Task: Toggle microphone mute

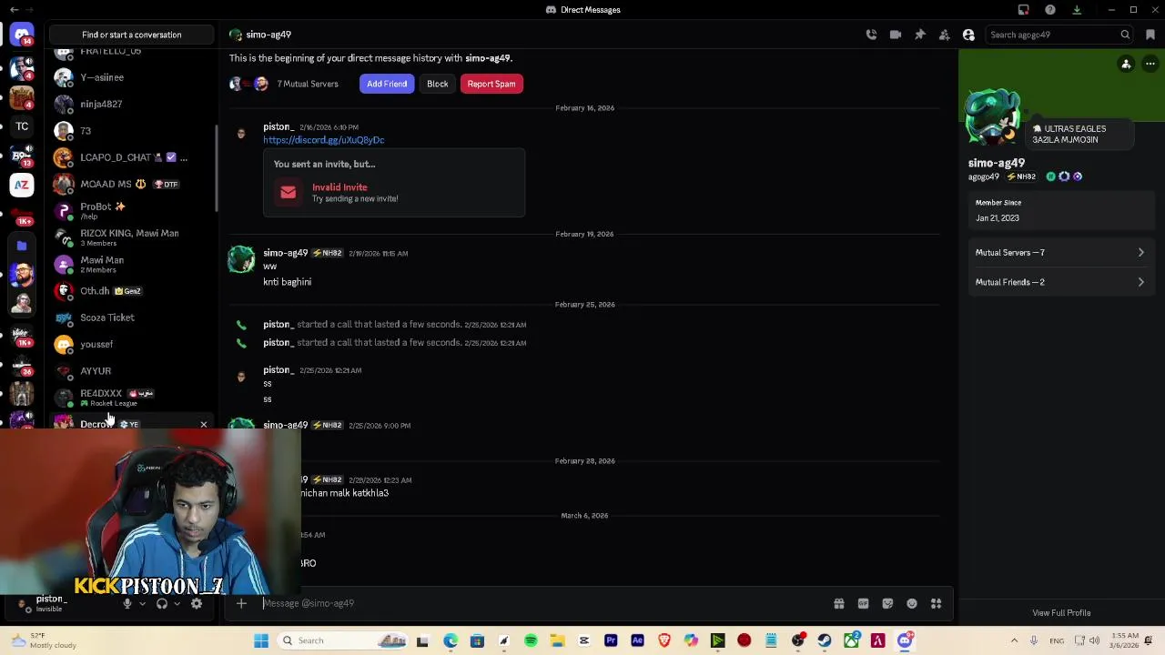Action: [x=127, y=604]
